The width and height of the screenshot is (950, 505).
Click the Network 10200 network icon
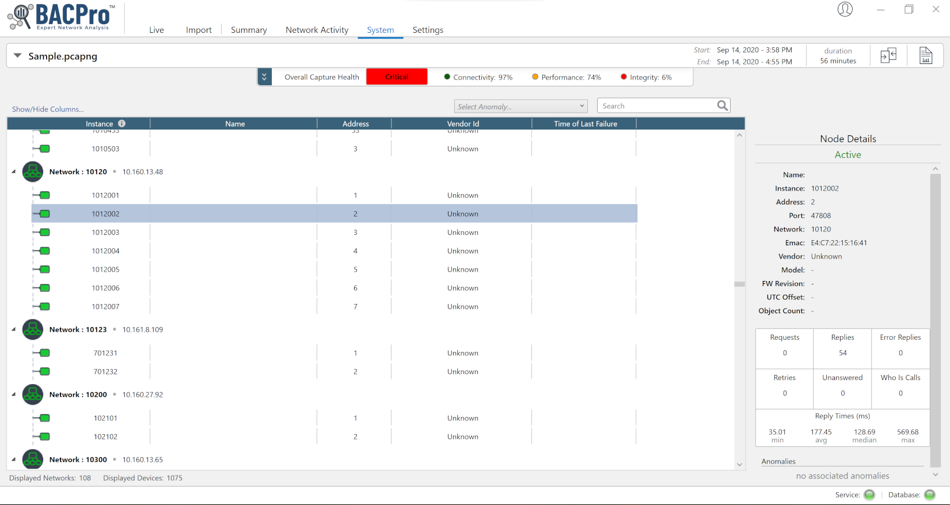click(33, 394)
